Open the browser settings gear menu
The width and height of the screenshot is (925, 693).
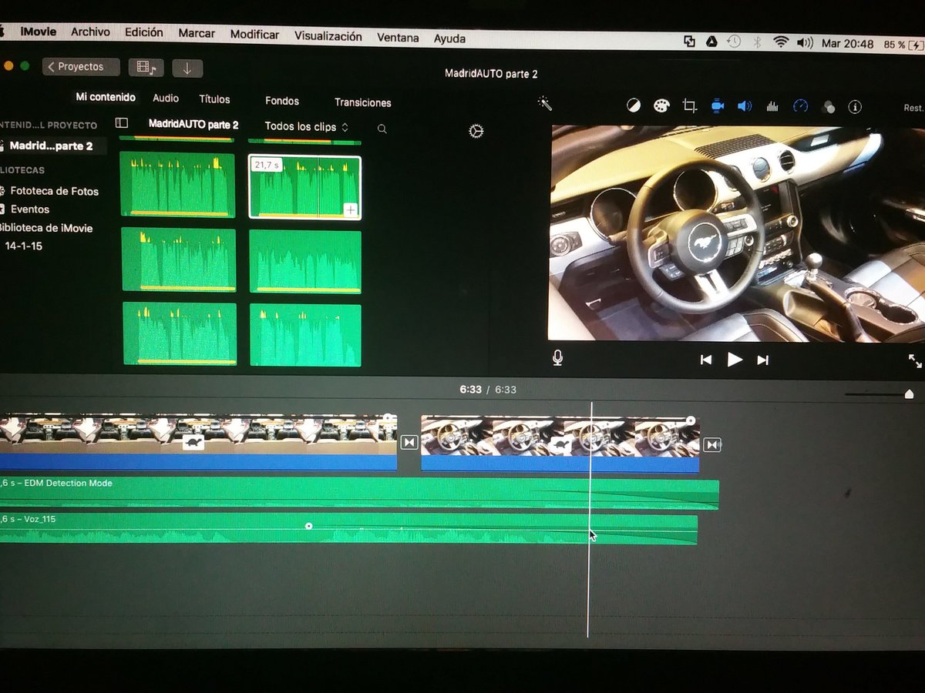pos(476,132)
